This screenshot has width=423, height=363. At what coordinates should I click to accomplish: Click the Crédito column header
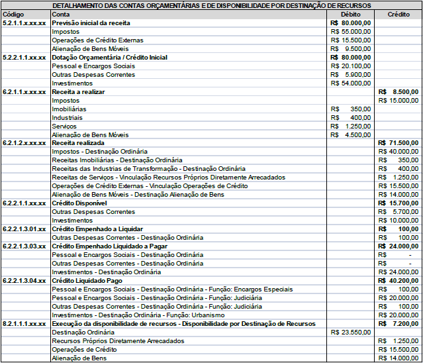click(x=397, y=14)
